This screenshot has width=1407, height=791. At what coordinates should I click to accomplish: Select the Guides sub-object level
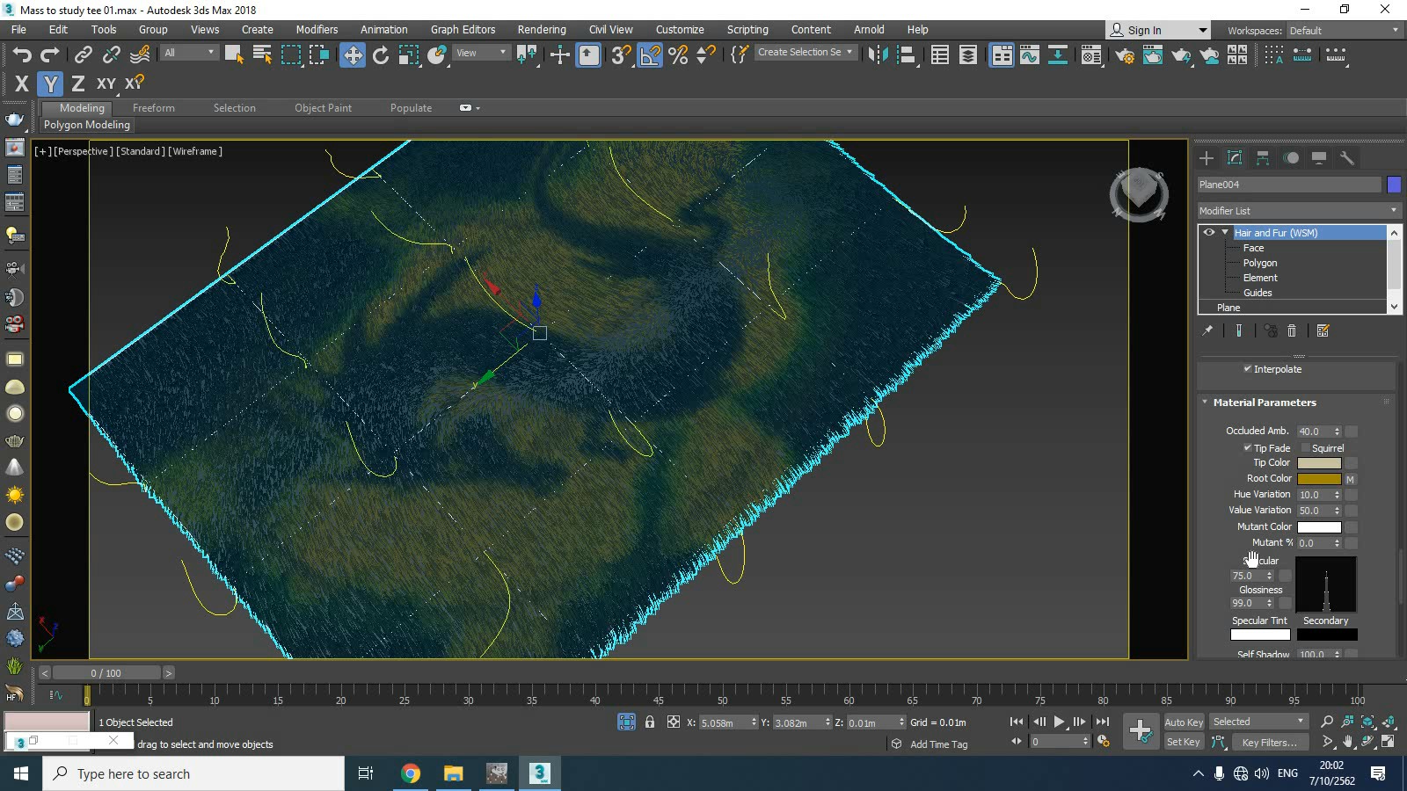tap(1258, 293)
